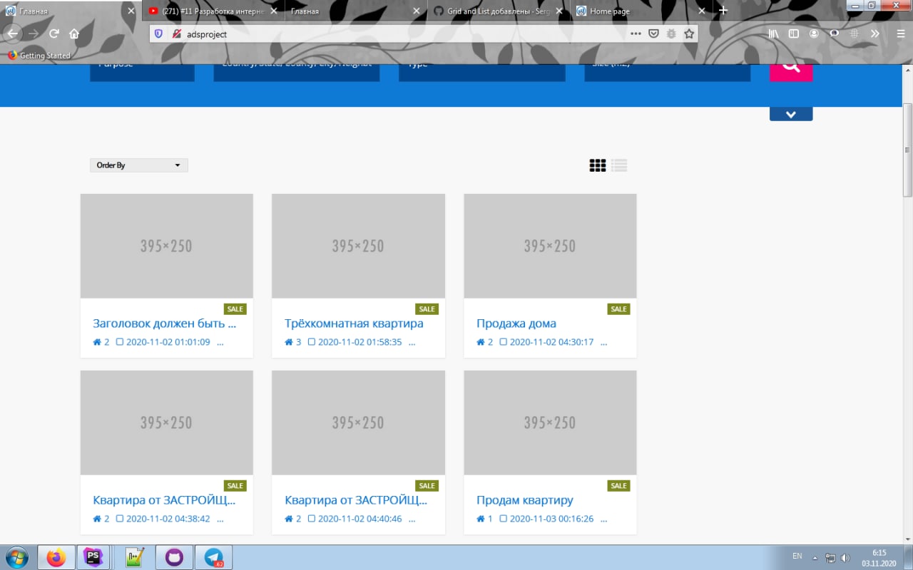
Task: Open tracking protection shield in address bar
Action: pyautogui.click(x=158, y=33)
